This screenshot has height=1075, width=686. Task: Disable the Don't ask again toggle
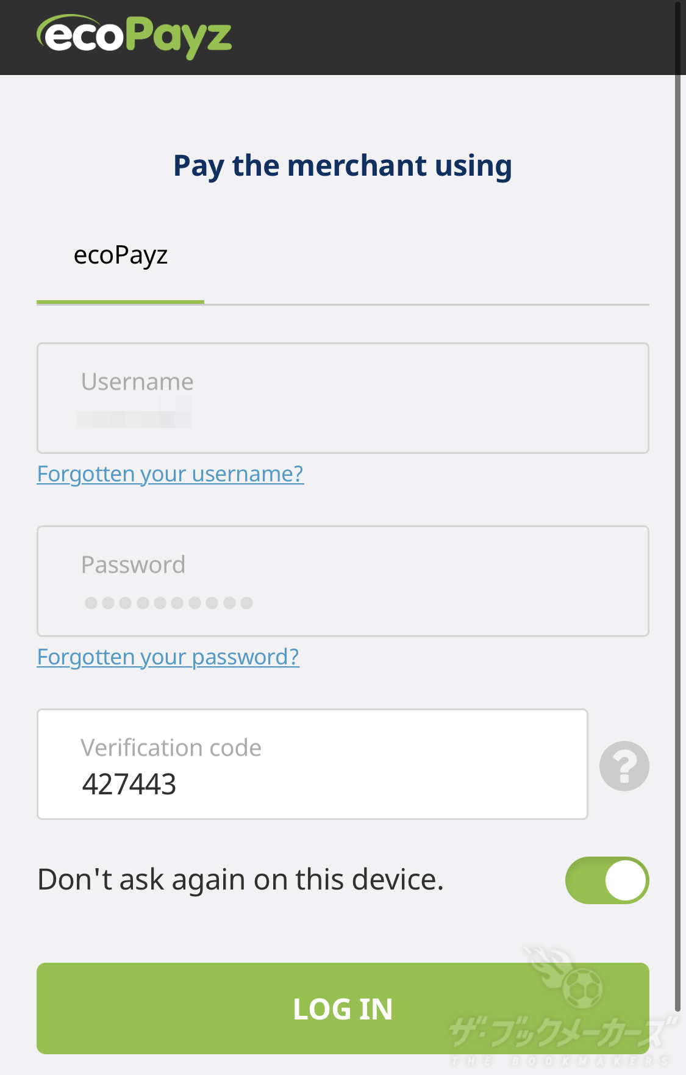[x=607, y=880]
